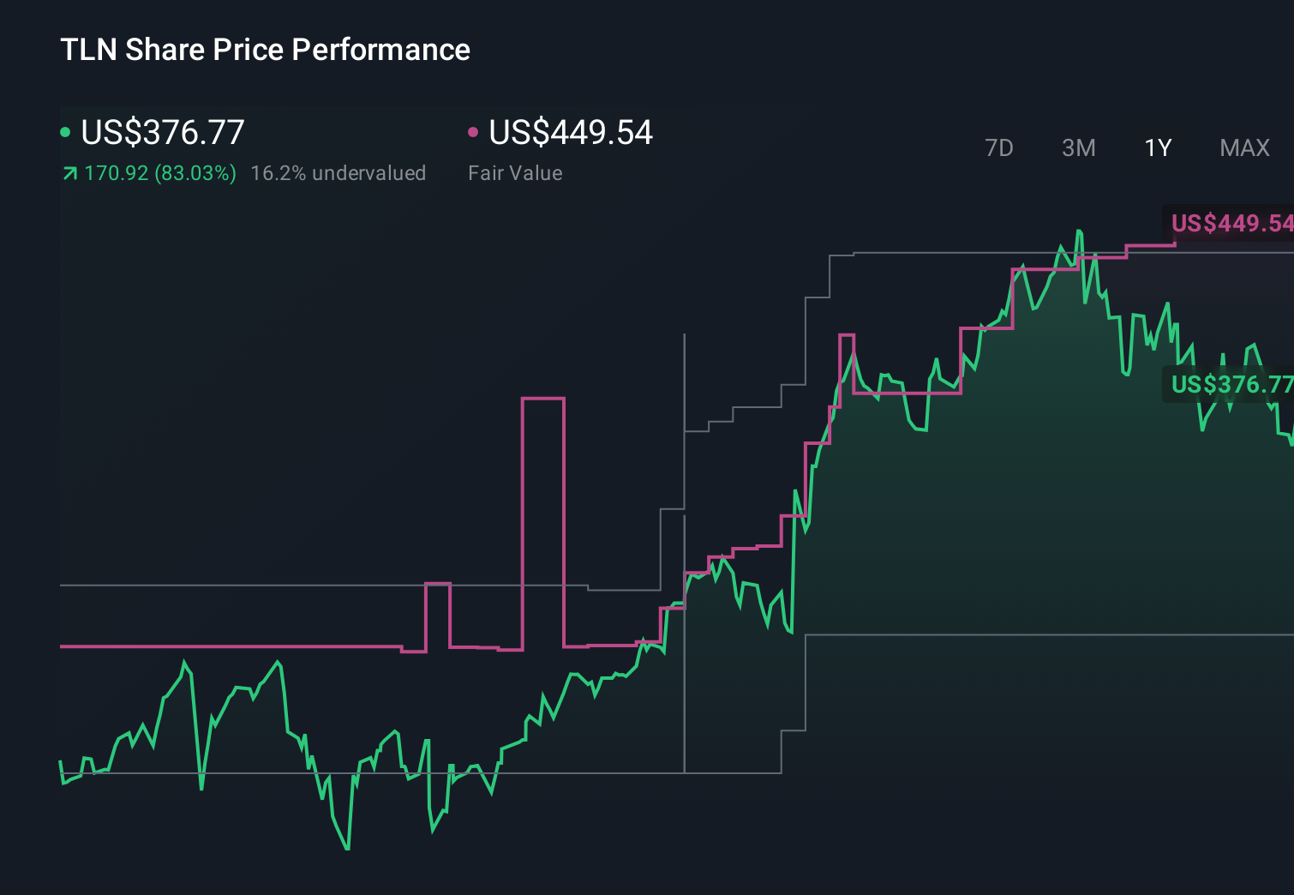
Task: Click the green 170.92 (83.03%) change text
Action: tap(159, 172)
